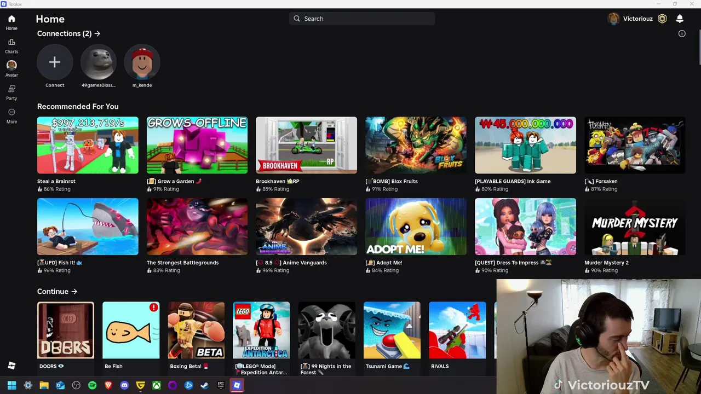Image resolution: width=701 pixels, height=394 pixels.
Task: Click the Connect plus button
Action: coord(55,62)
